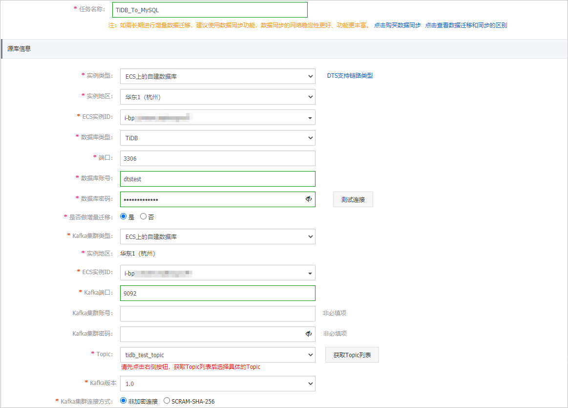The image size is (568, 408).
Task: Click the 任务名称 input field
Action: (x=210, y=10)
